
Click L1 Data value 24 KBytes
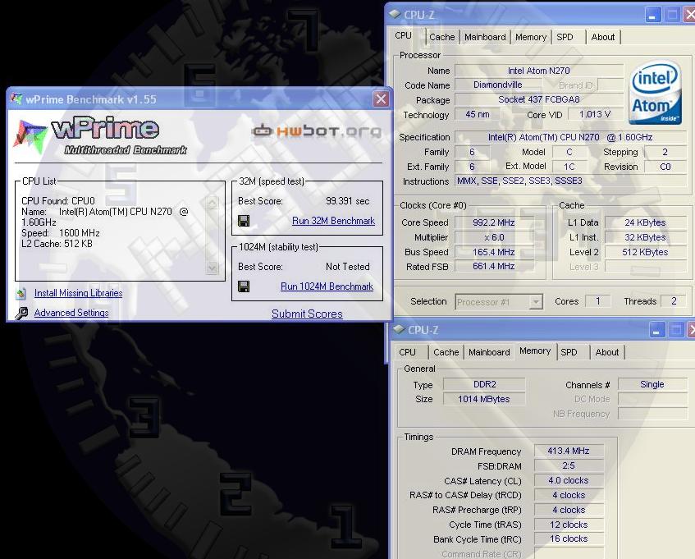tap(645, 222)
